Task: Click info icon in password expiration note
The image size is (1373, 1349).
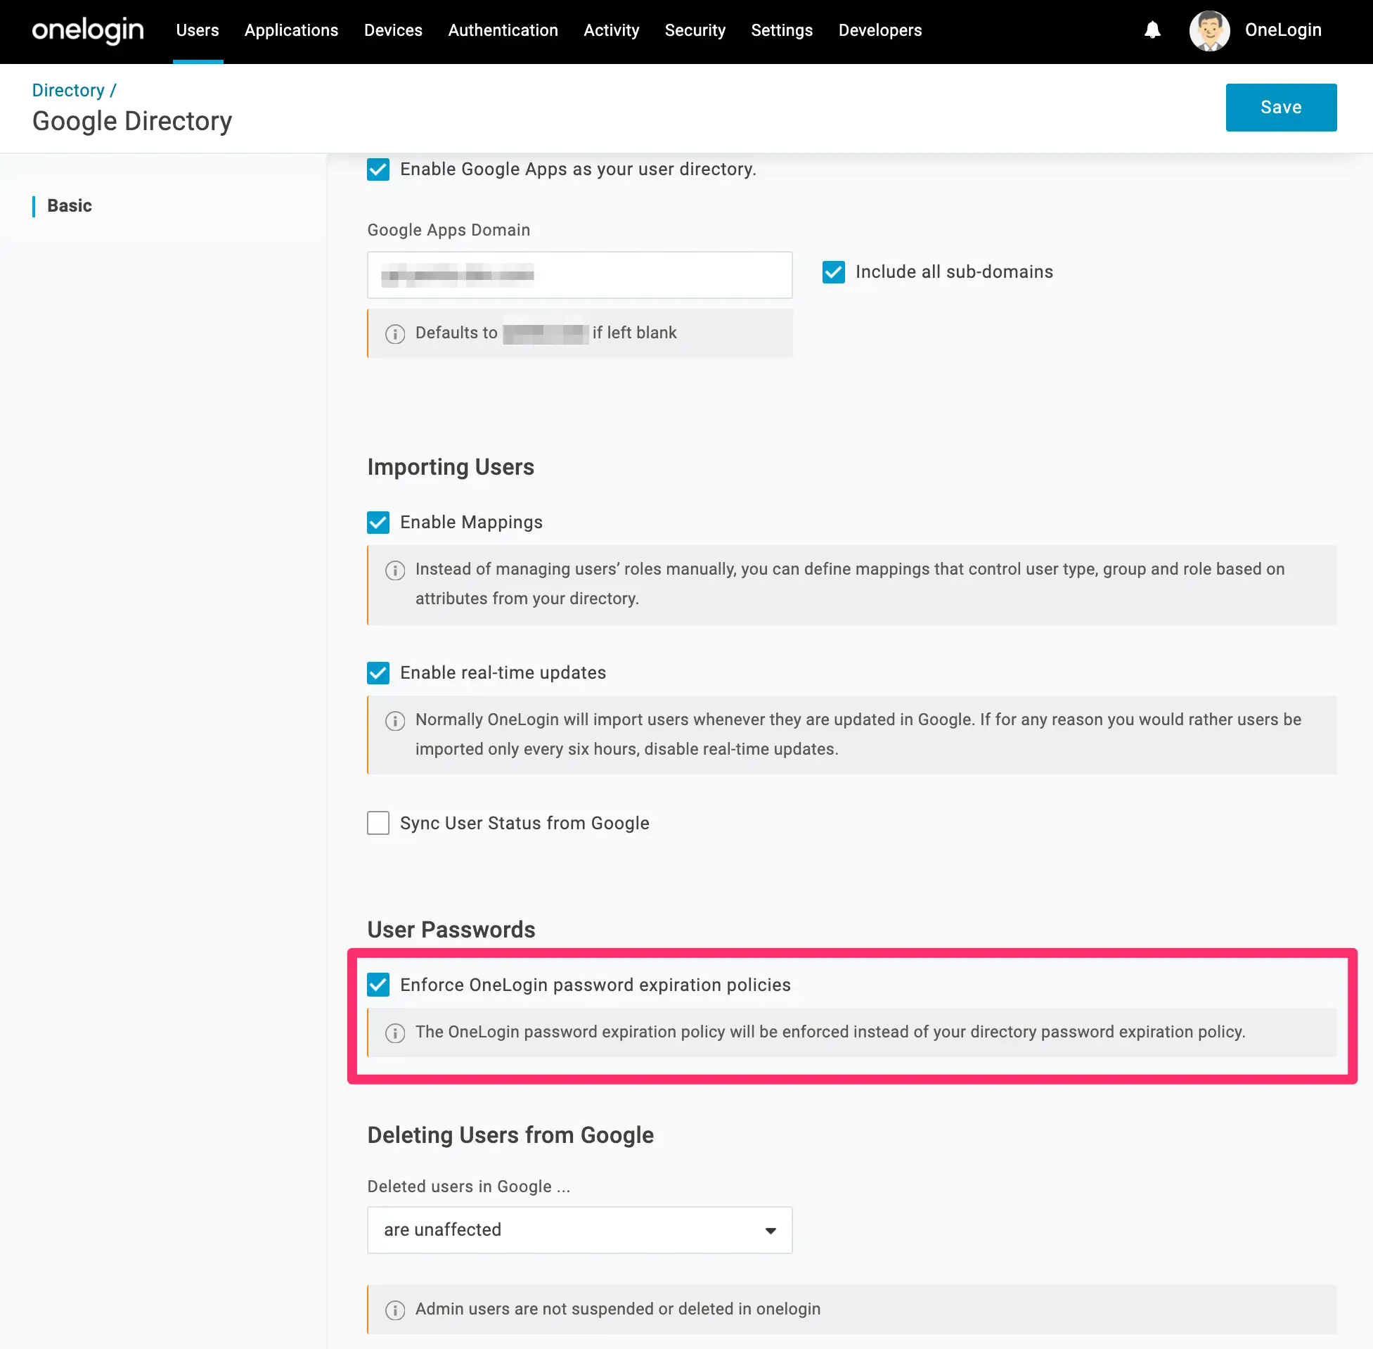Action: (x=395, y=1033)
